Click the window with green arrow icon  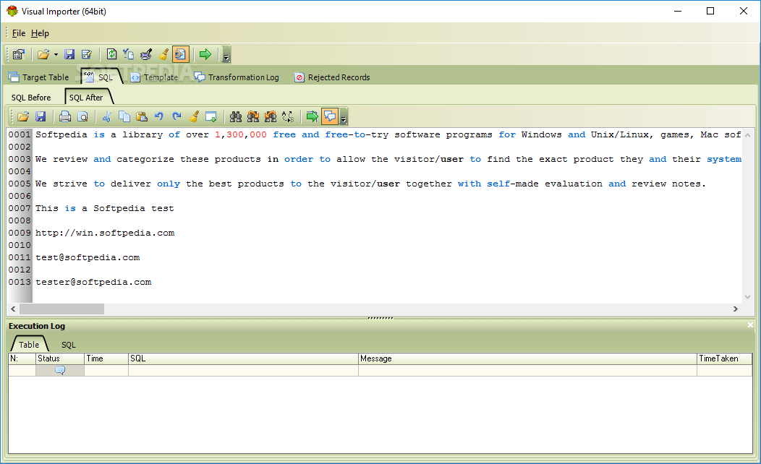211,116
